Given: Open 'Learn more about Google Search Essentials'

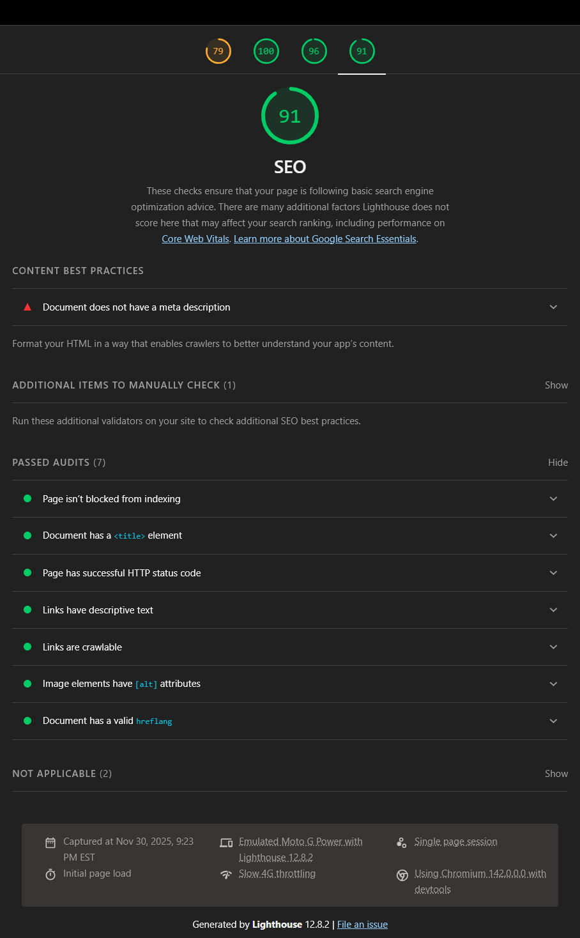Looking at the screenshot, I should [x=325, y=239].
